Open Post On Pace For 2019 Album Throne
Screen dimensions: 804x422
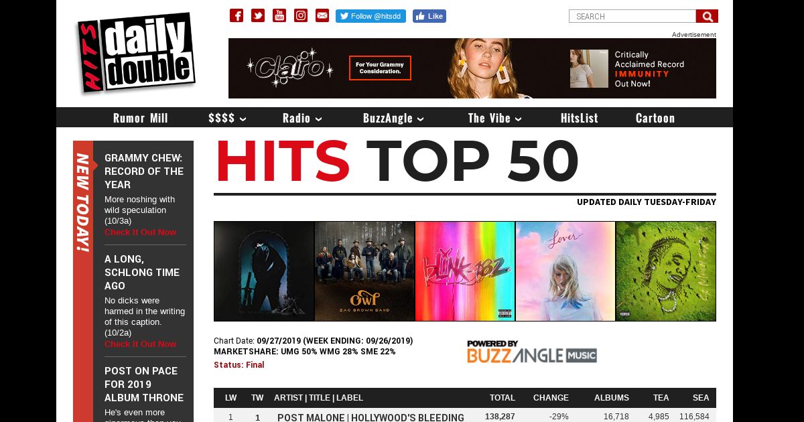144,384
